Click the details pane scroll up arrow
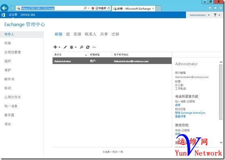 click(x=221, y=62)
